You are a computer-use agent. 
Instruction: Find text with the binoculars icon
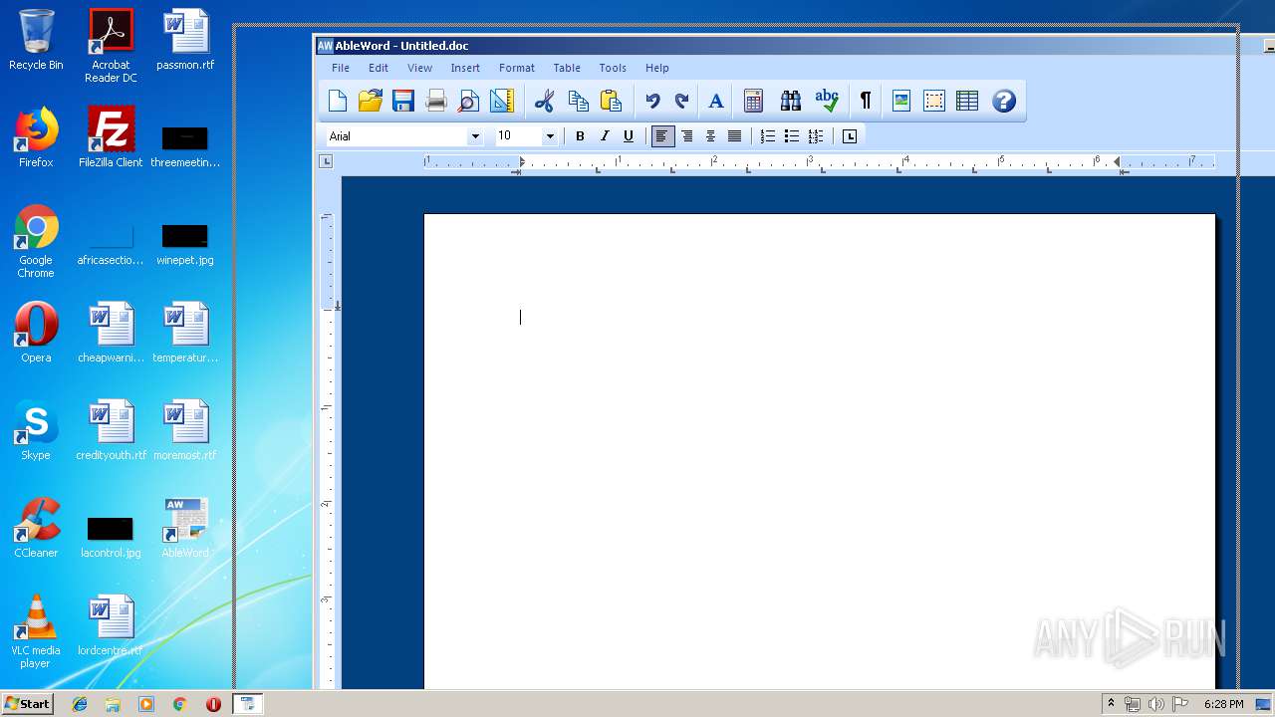(791, 101)
